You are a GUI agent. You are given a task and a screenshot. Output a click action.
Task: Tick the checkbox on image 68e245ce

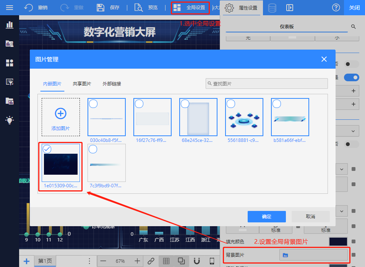[185, 104]
